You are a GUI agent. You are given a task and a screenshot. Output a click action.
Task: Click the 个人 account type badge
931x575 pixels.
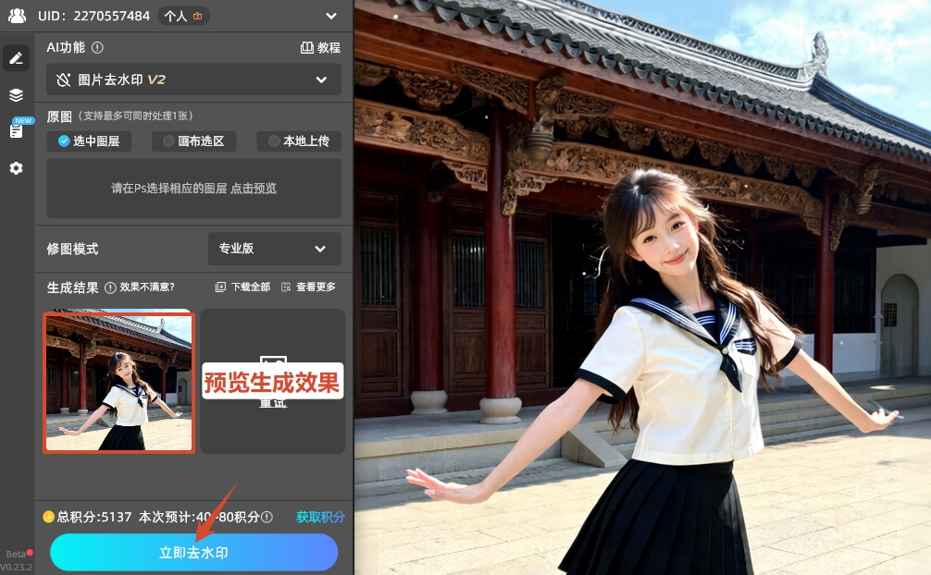[x=183, y=16]
